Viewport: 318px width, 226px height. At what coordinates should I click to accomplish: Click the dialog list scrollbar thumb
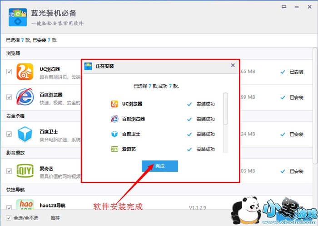[x=225, y=109]
